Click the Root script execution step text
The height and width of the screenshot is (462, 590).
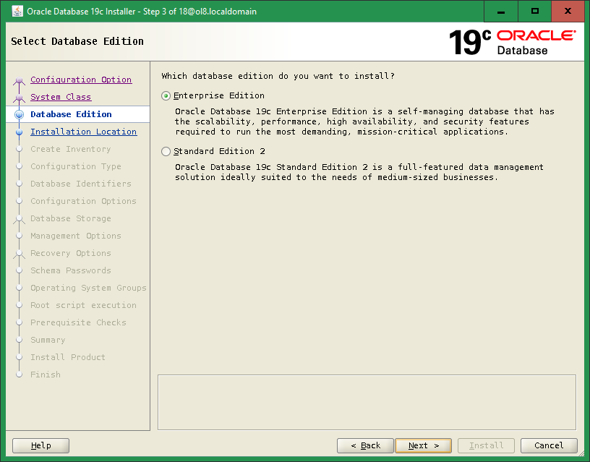[83, 305]
